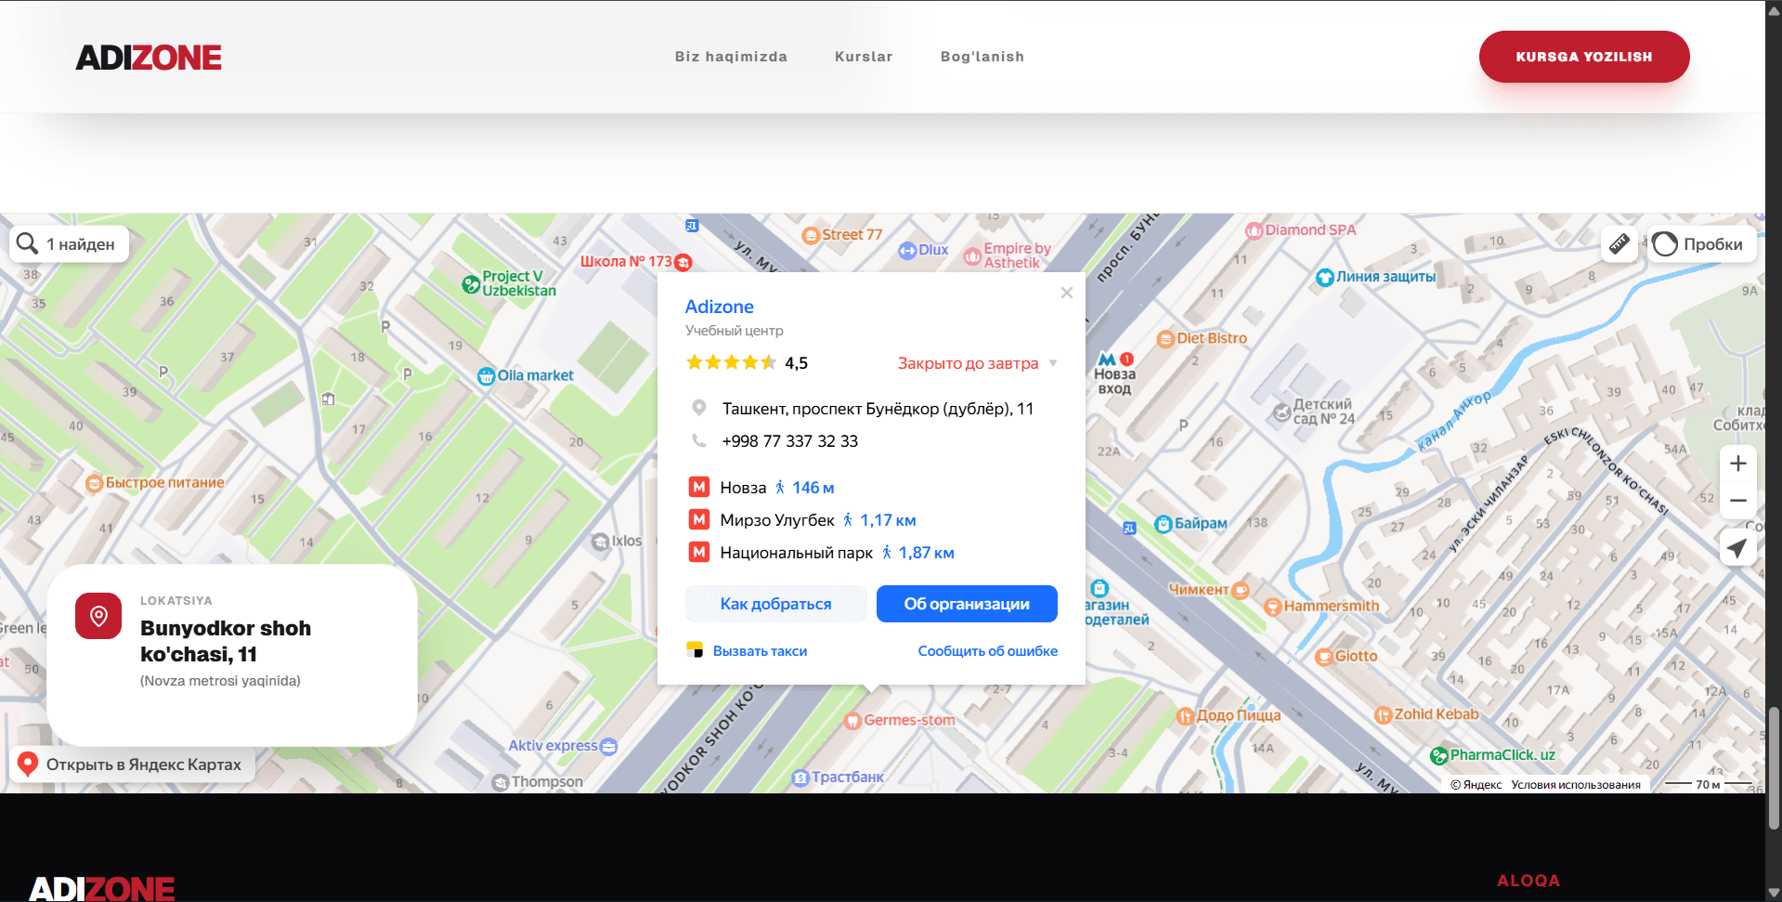Zoom in the map with plus button
1782x902 pixels.
[1738, 464]
